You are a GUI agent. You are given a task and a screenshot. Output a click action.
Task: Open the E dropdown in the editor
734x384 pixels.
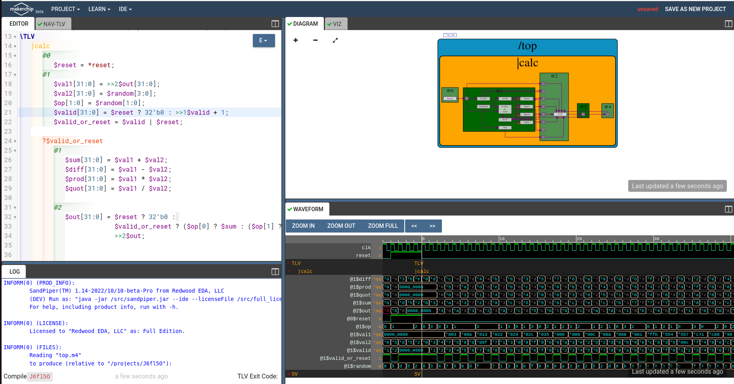coord(264,40)
